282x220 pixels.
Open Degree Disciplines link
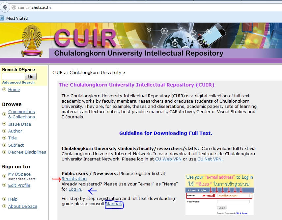[27, 152]
